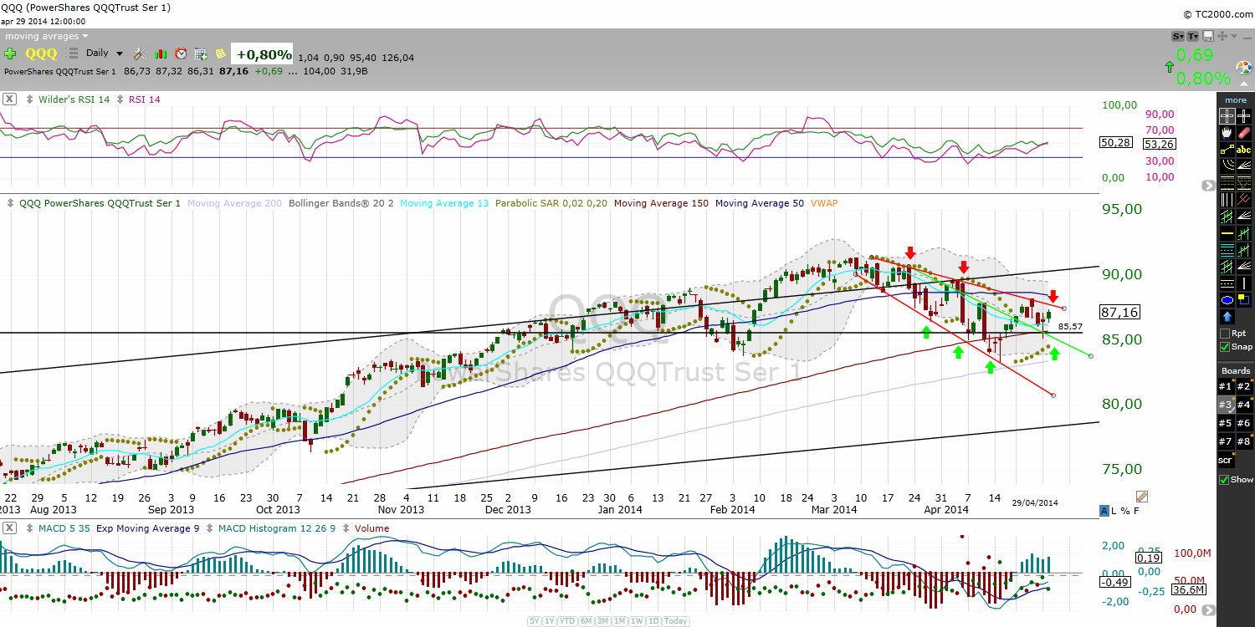Image resolution: width=1255 pixels, height=627 pixels.
Task: Select the hand pan tool
Action: click(1227, 133)
